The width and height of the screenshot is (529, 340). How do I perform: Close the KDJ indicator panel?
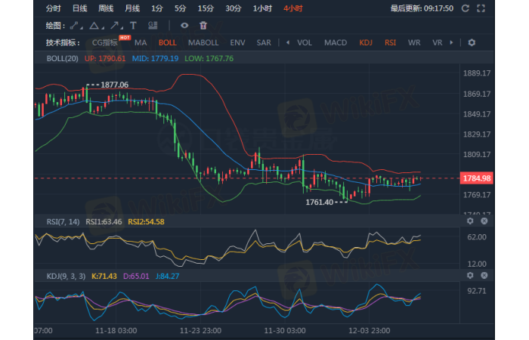[484, 276]
